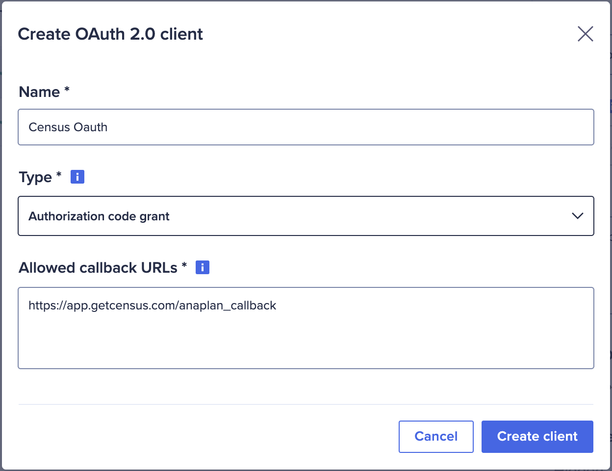This screenshot has width=612, height=471.
Task: Click the "Create OAuth 2.0 client" dialog title
Action: [x=110, y=34]
